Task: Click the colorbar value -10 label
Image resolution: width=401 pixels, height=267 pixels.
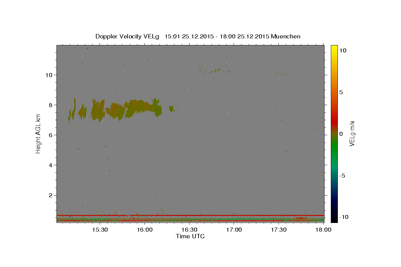Action: point(343,217)
